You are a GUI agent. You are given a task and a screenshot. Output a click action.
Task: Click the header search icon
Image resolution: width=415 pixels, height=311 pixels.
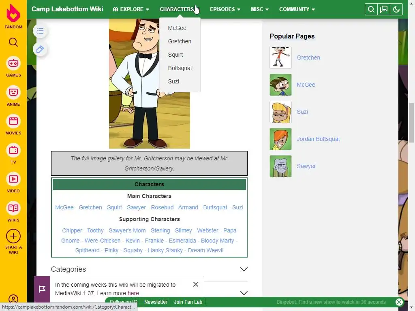point(371,10)
